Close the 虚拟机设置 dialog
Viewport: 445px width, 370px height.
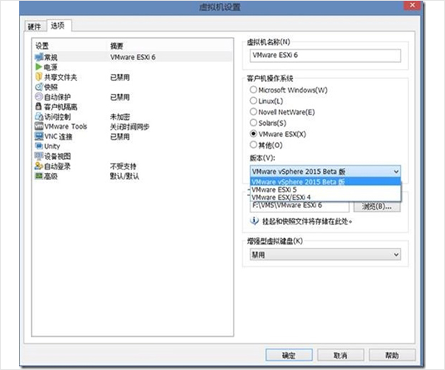pos(412,5)
